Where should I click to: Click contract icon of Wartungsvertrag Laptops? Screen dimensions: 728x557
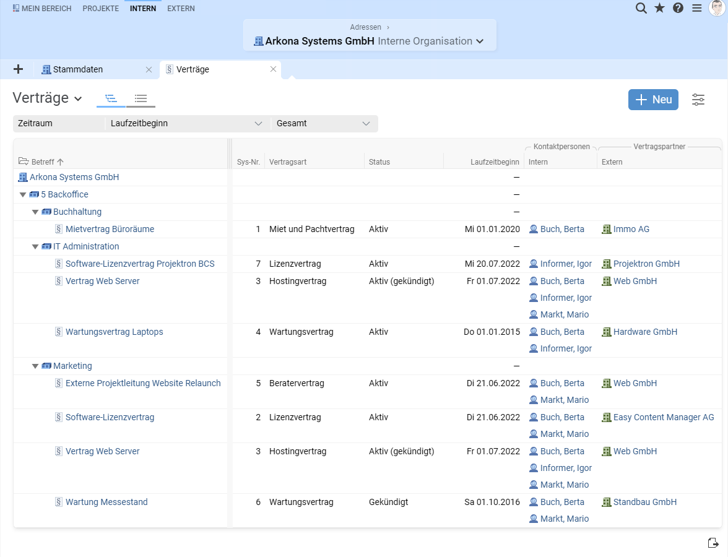[58, 332]
